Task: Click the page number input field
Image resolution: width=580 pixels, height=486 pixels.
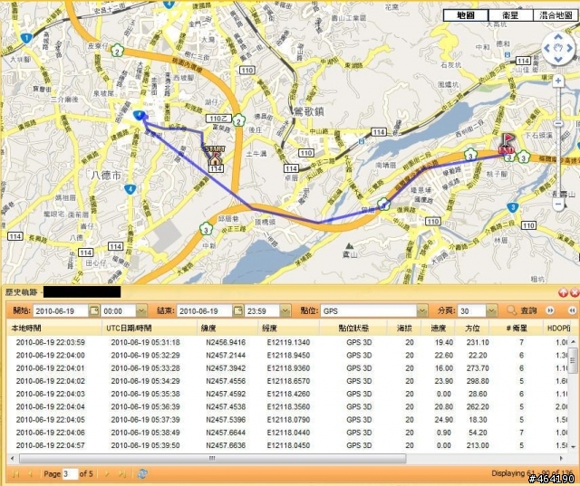Action: tap(70, 473)
